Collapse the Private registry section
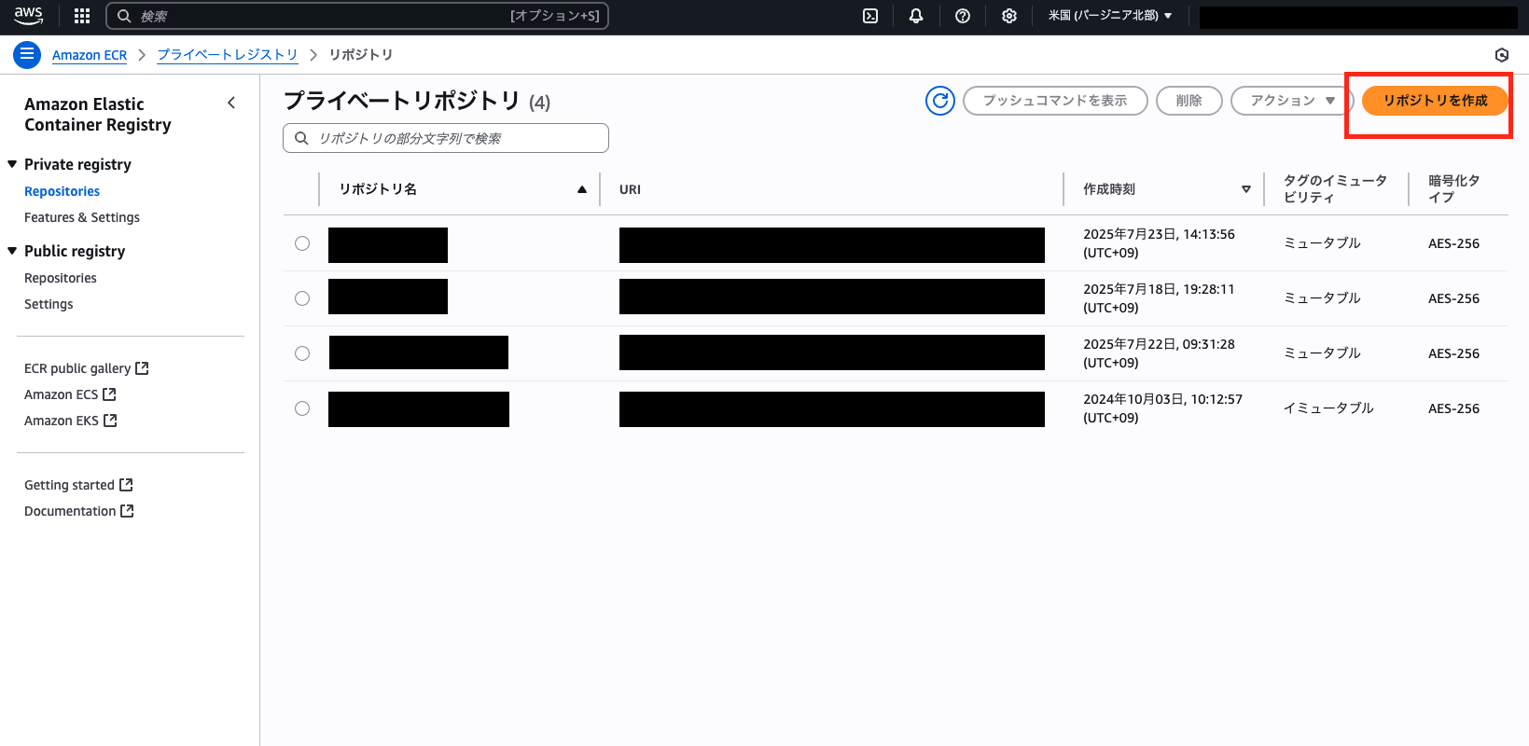The height and width of the screenshot is (746, 1529). tap(12, 164)
